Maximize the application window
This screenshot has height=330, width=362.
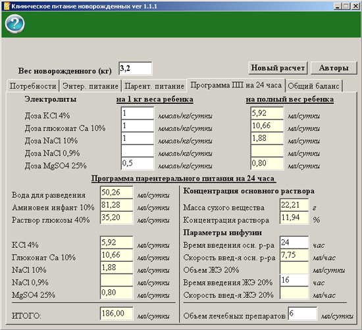pyautogui.click(x=346, y=6)
